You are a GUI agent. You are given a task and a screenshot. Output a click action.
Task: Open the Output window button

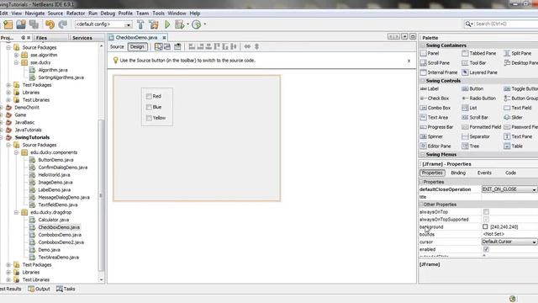point(40,289)
